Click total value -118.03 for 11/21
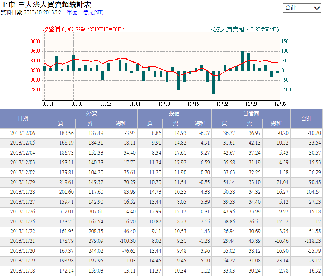This screenshot has width=323, height=276. tap(313, 241)
